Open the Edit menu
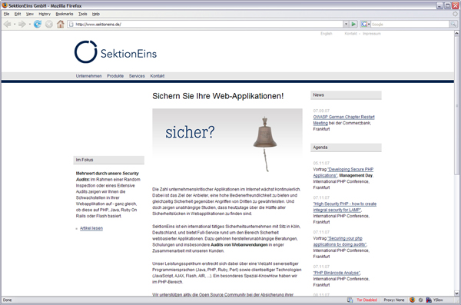Image resolution: width=461 pixels, height=305 pixels. [18, 14]
